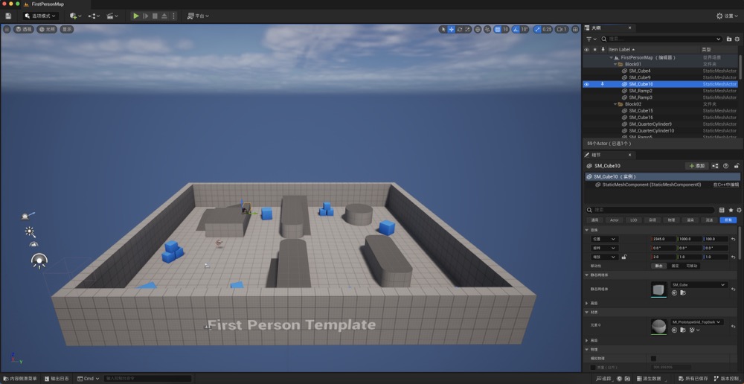Viewport: 744px width, 384px height.
Task: Save the current level with the disk icon
Action: point(8,16)
